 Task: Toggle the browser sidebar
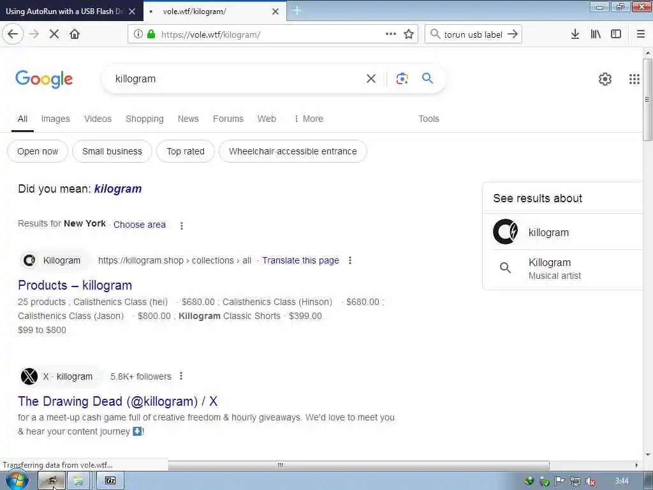(x=616, y=34)
